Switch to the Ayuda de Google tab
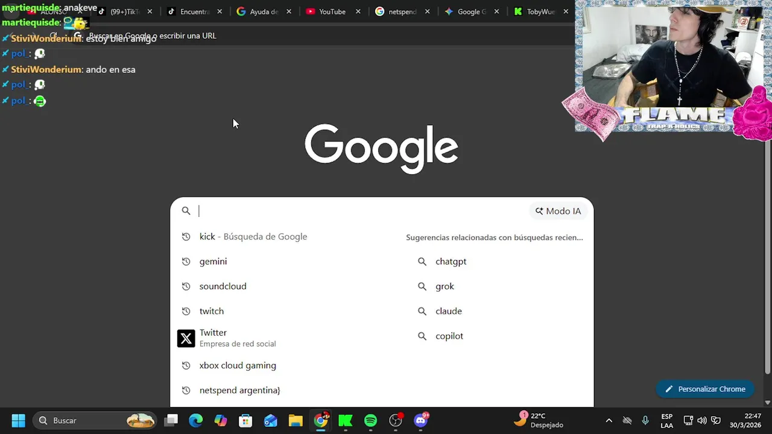This screenshot has width=772, height=434. click(x=264, y=11)
